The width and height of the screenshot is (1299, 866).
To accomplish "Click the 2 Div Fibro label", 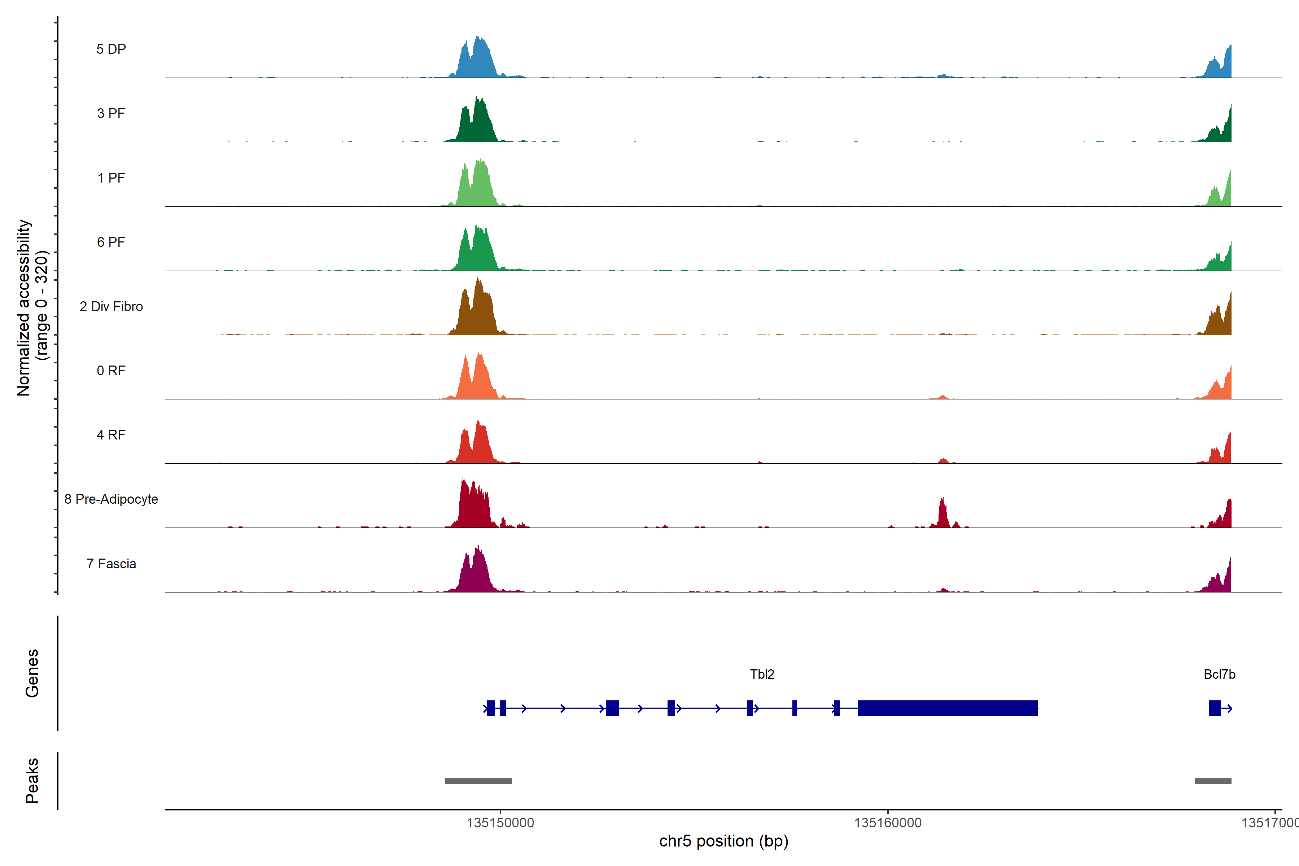I will (x=111, y=306).
